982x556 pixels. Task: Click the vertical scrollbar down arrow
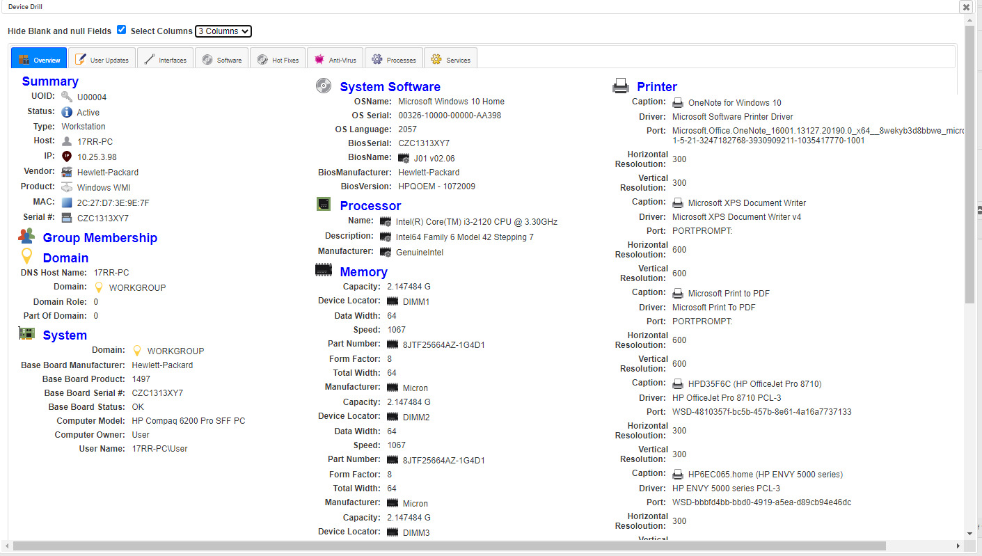click(x=970, y=534)
